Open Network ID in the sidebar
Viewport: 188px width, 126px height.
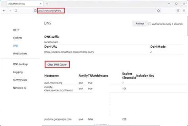coord(20,88)
